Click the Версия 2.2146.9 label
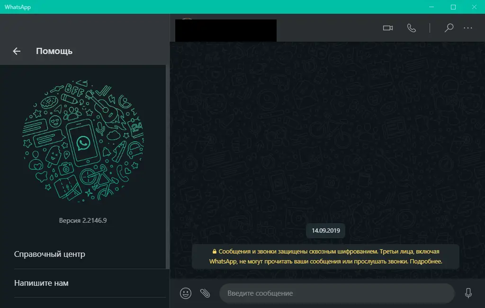This screenshot has width=485, height=308. pos(83,220)
